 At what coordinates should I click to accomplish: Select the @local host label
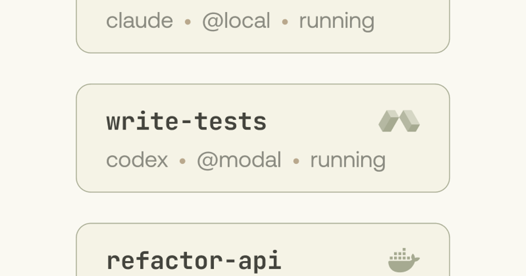(236, 21)
